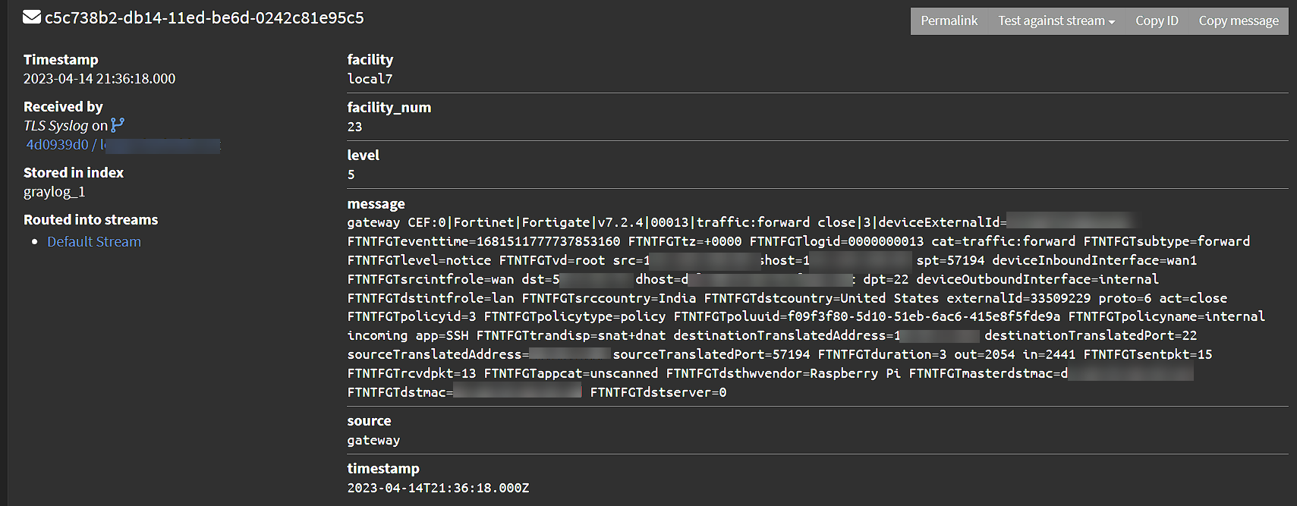This screenshot has width=1297, height=506.
Task: Click the message field label
Action: (x=376, y=203)
